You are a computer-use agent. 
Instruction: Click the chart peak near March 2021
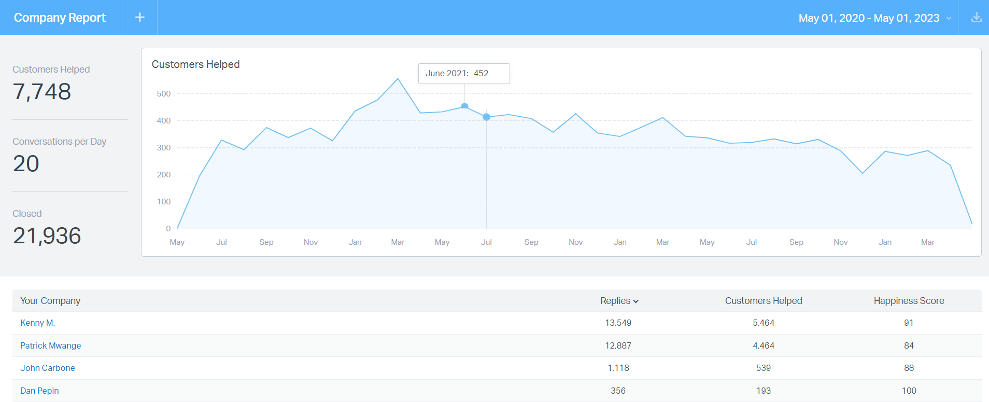tap(398, 79)
